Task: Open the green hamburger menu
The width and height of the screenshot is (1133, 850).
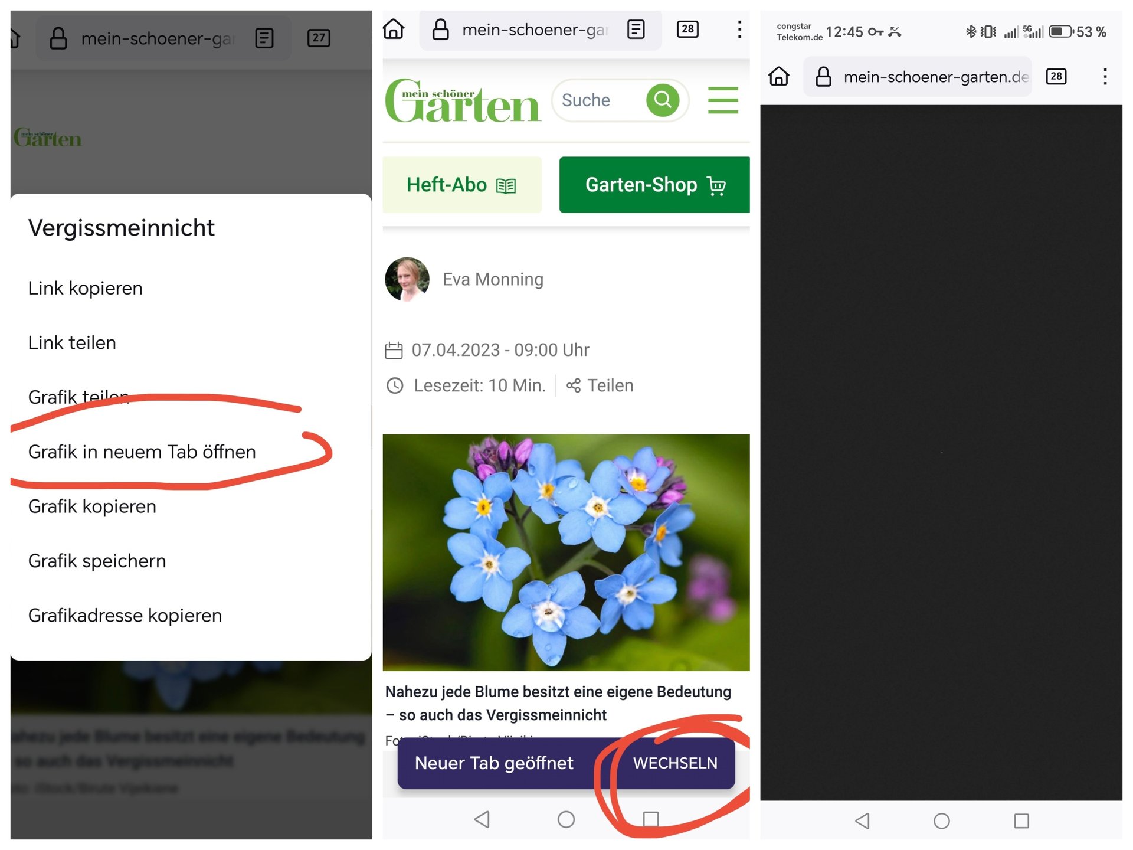Action: (722, 100)
